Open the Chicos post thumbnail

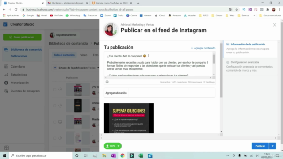pos(78,106)
